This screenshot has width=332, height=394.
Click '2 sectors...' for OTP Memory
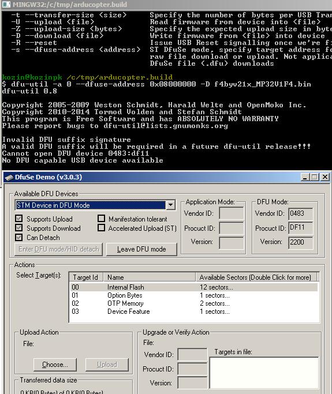[215, 303]
